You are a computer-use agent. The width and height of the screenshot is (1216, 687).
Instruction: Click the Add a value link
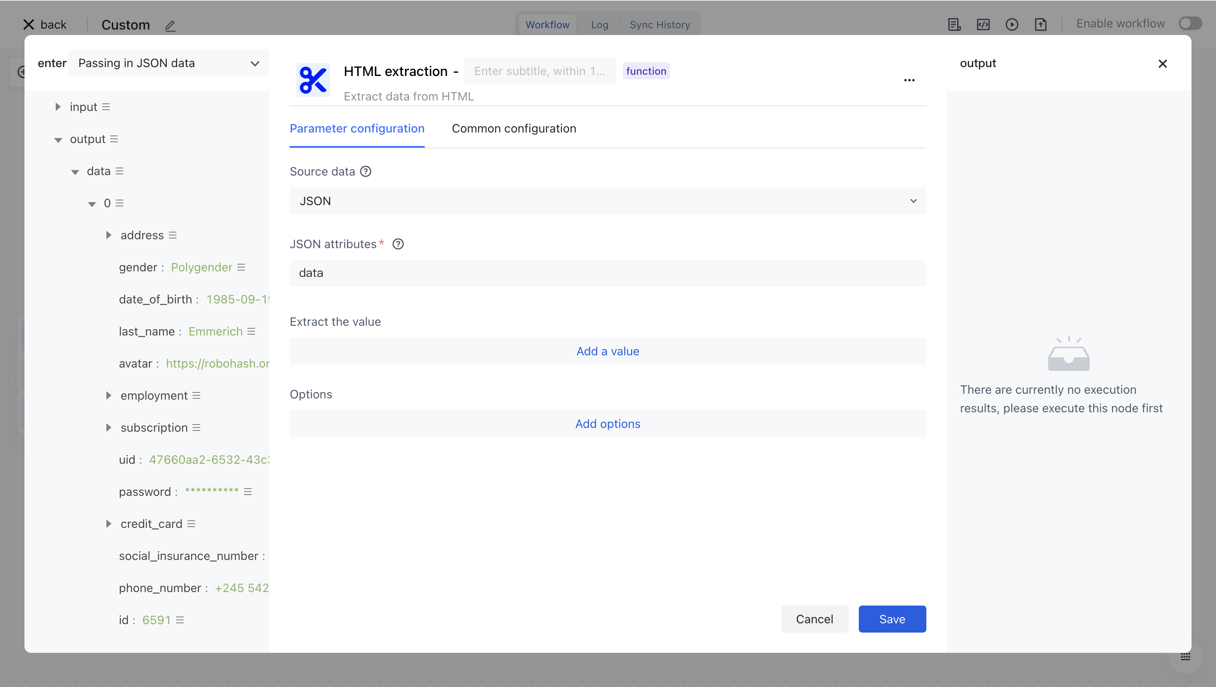click(608, 351)
